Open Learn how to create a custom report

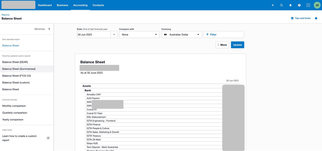pos(19,138)
